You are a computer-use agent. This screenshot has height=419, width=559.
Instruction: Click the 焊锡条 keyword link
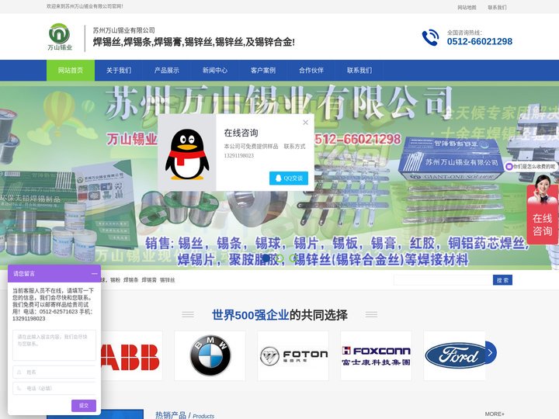click(x=131, y=280)
